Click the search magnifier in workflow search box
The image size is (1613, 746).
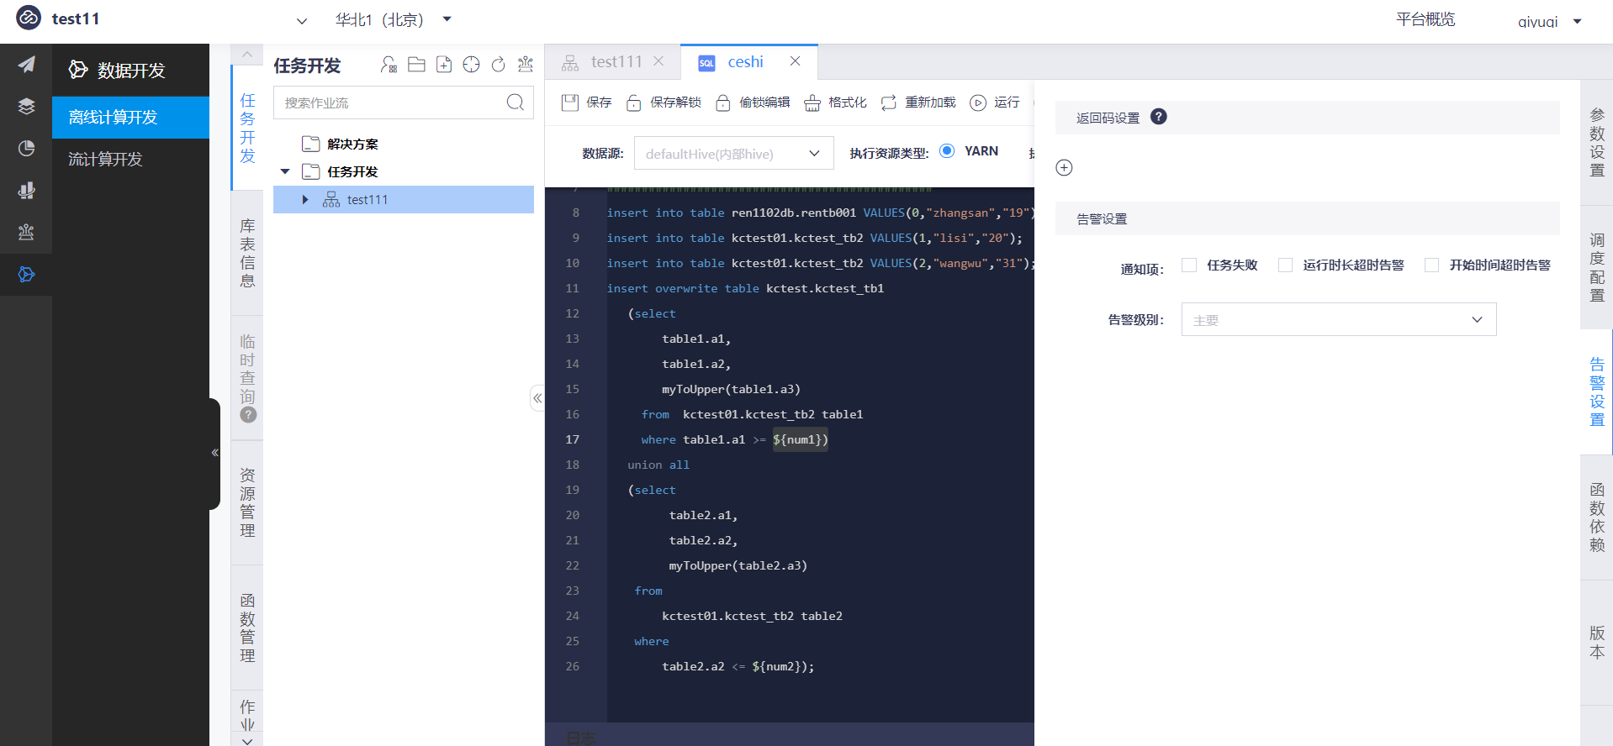516,102
